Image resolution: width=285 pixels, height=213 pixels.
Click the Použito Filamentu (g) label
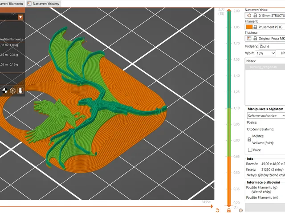coord(262,187)
